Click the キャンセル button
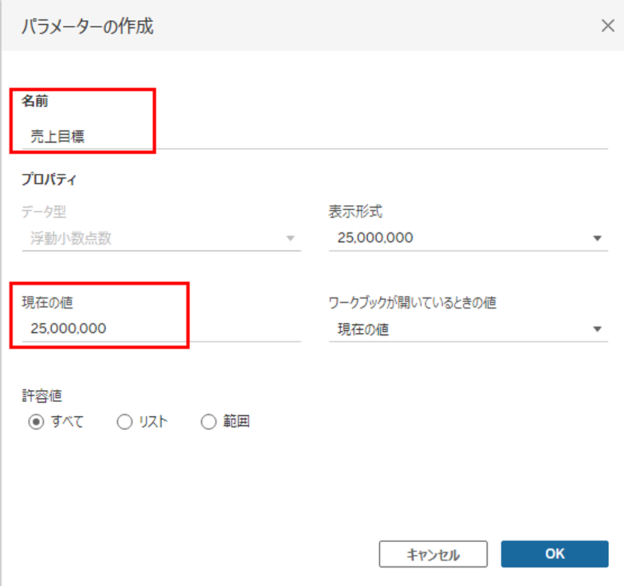The height and width of the screenshot is (586, 624). pos(433,553)
